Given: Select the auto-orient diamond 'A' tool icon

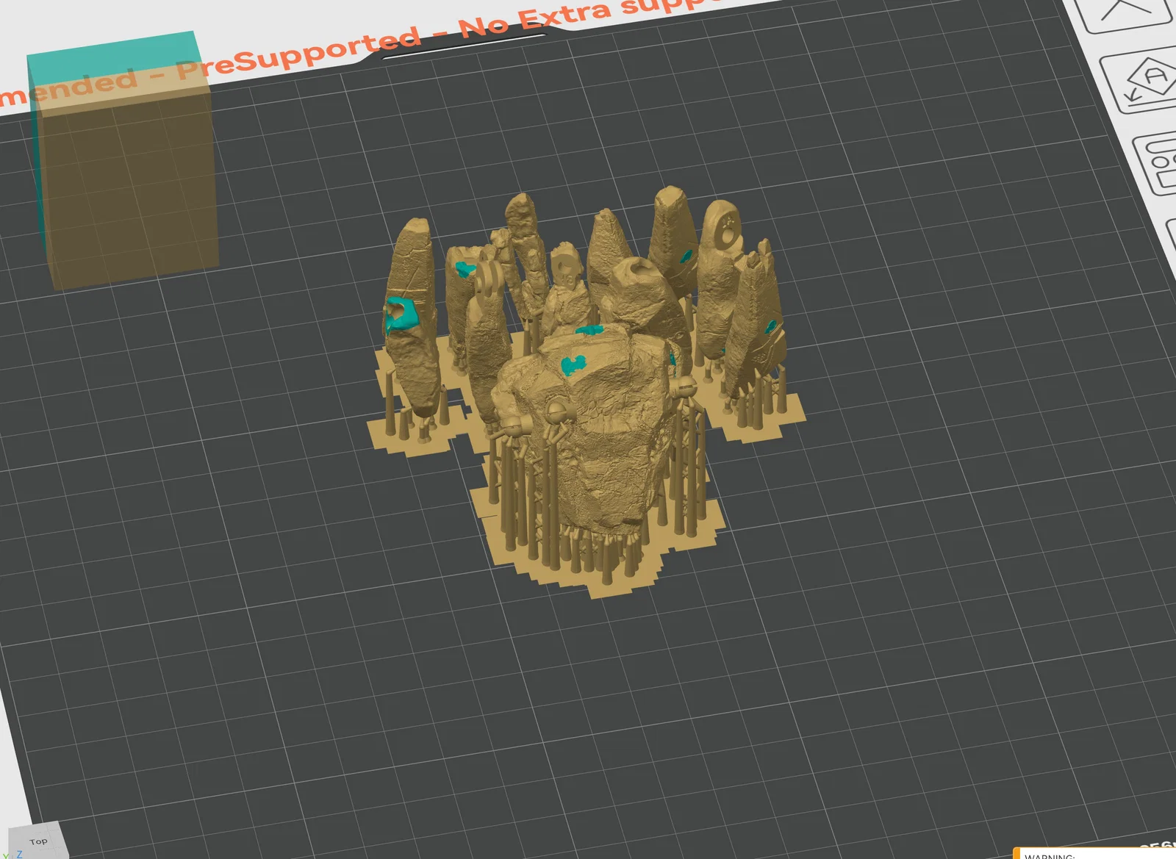Looking at the screenshot, I should [x=1143, y=82].
